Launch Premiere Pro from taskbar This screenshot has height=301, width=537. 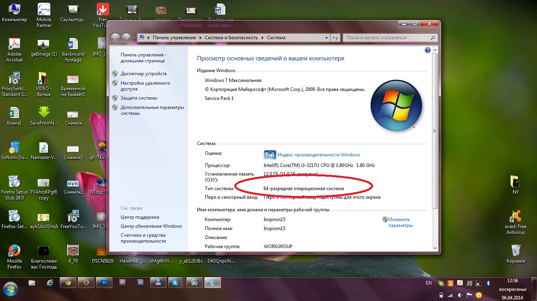(x=122, y=282)
